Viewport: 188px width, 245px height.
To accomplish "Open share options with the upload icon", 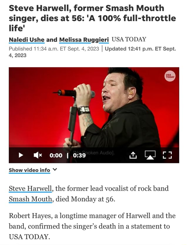I will coord(133,155).
